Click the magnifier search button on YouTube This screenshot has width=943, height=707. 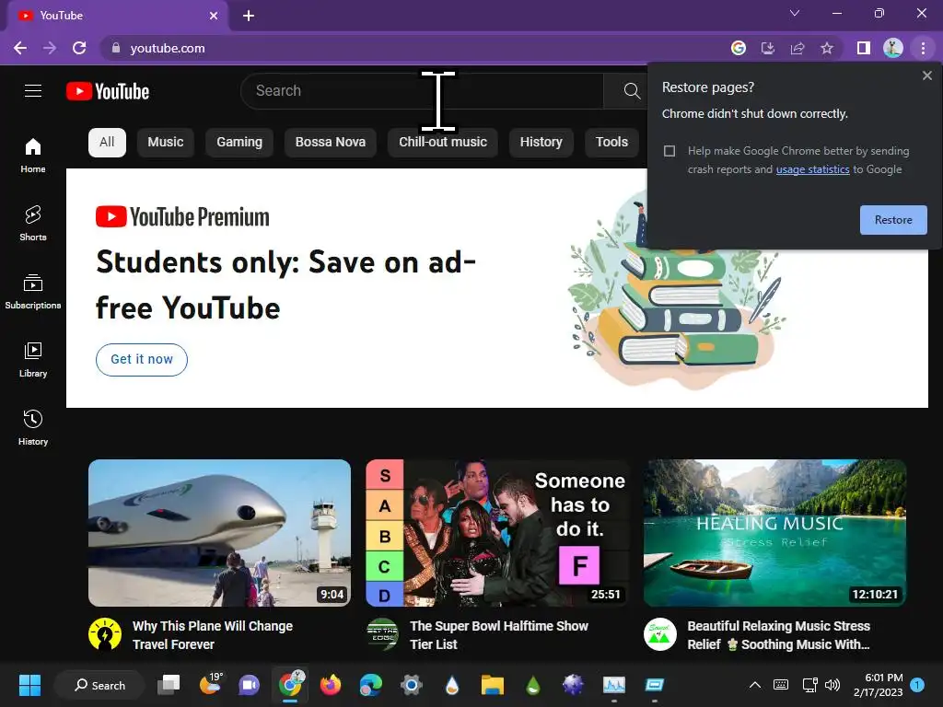632,91
